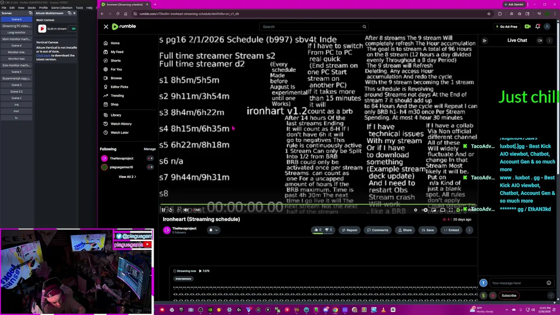Undock the Aitum Multistream panel
This screenshot has width=560, height=315.
click(x=69, y=13)
